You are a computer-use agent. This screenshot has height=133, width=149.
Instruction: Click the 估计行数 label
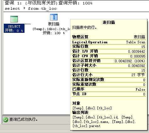[x=80, y=70]
